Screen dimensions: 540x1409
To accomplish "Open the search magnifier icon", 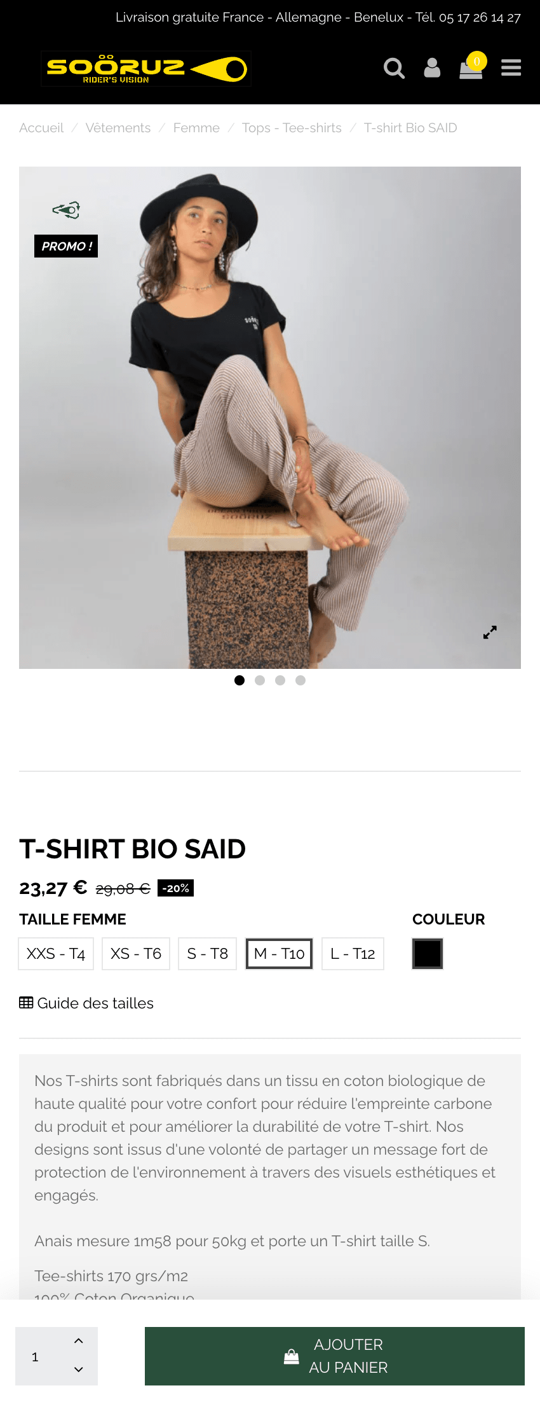I will tap(394, 68).
